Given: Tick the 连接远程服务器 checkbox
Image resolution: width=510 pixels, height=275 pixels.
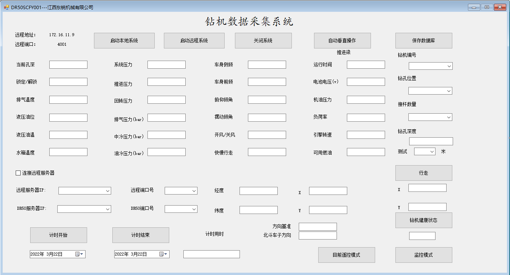Looking at the screenshot, I should tap(18, 173).
